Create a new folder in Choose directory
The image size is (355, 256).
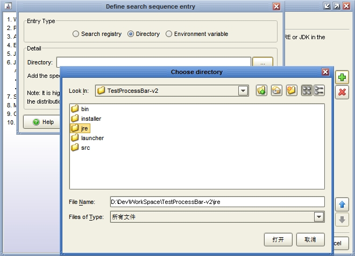coord(292,91)
